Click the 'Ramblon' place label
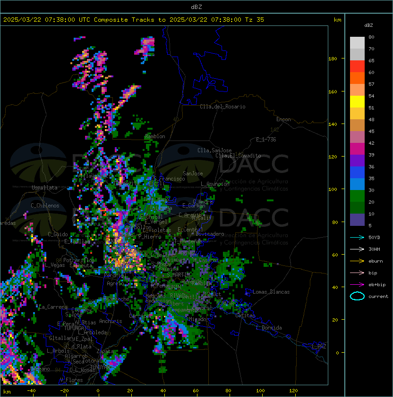 [155, 136]
